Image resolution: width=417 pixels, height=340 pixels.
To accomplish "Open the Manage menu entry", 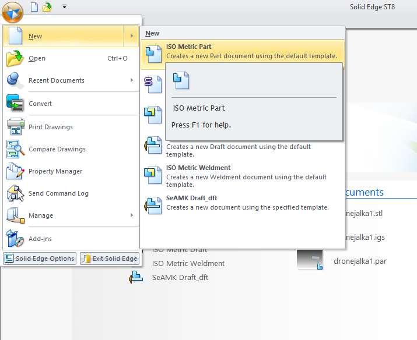I will [71, 215].
